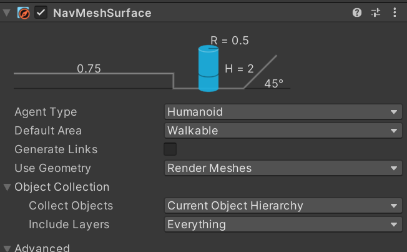Open the Collect Objects dropdown
Screen dimensions: 407x252
tap(283, 206)
